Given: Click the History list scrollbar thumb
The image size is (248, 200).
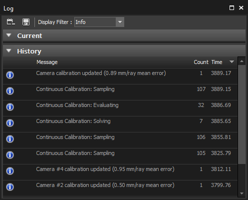Looking at the screenshot, I should coord(242,114).
